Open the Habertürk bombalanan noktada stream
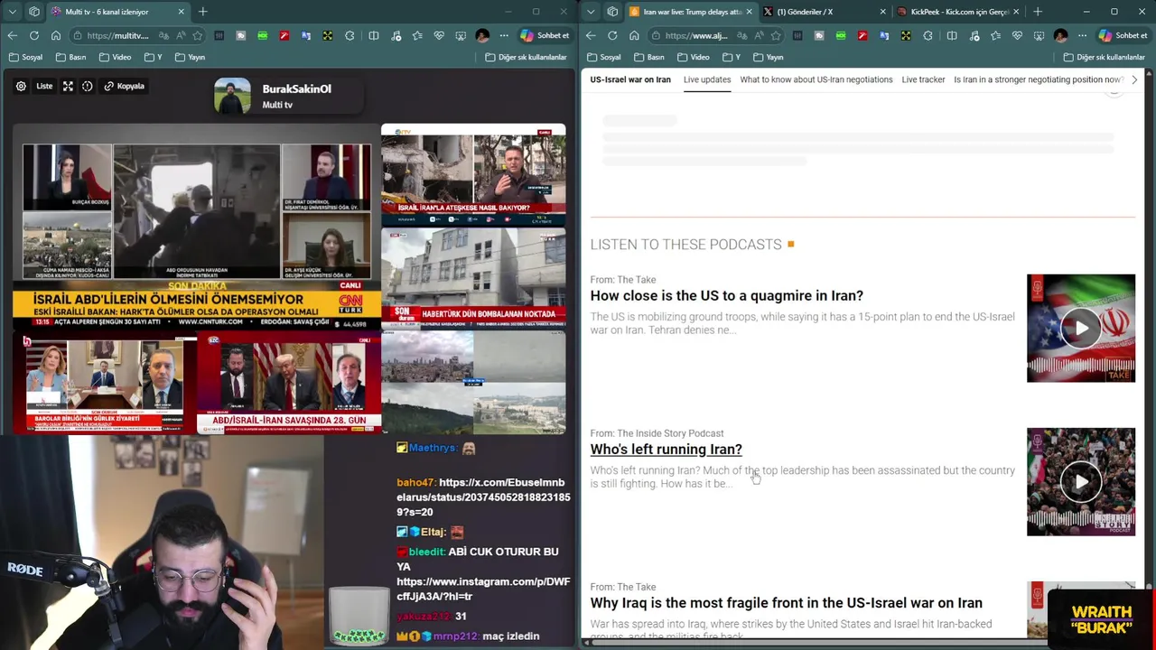1156x650 pixels. 473,278
